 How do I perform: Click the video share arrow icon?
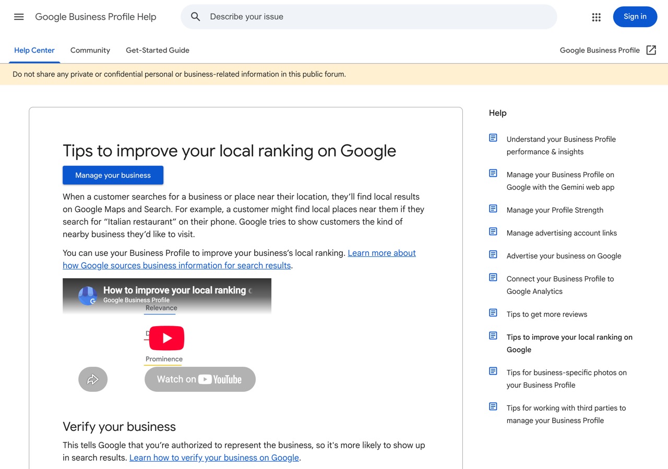pos(93,379)
